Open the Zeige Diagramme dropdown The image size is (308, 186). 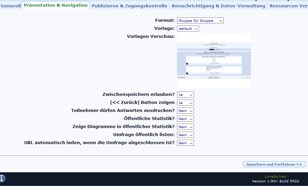click(x=185, y=127)
